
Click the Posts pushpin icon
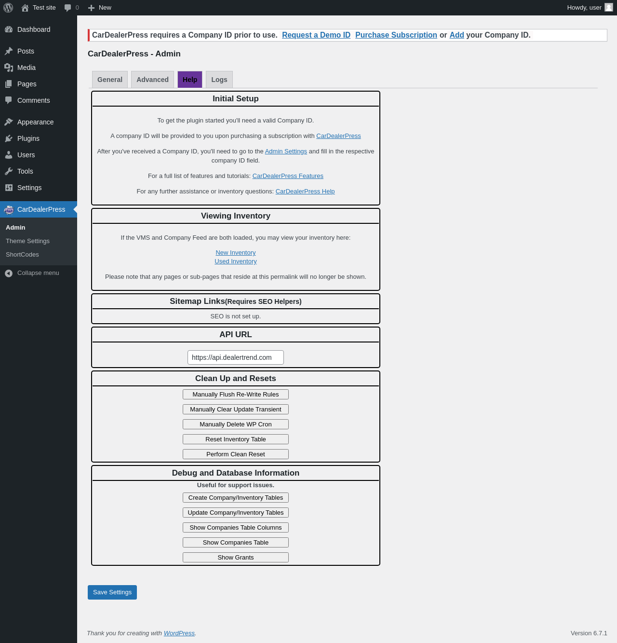pyautogui.click(x=9, y=51)
